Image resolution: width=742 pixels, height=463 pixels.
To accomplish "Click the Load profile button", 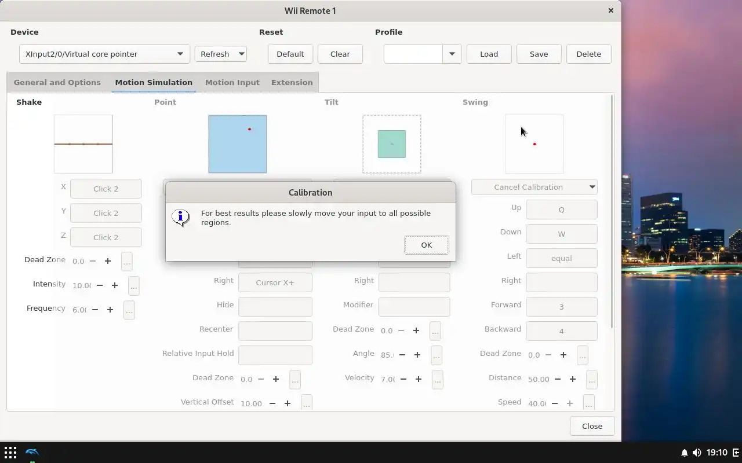I will click(489, 54).
